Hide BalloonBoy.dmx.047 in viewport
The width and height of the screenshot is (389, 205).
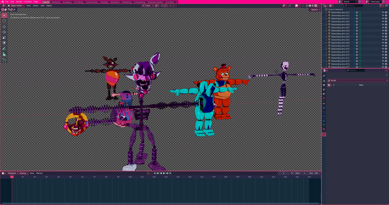383,18
